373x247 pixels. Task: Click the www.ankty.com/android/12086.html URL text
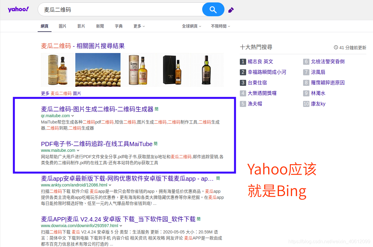coord(74,185)
